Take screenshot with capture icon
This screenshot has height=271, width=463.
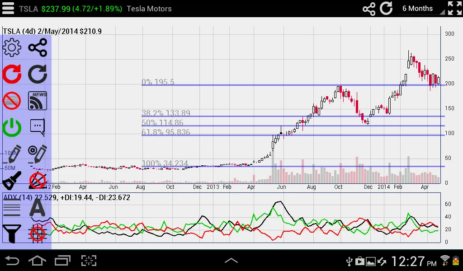click(x=89, y=261)
